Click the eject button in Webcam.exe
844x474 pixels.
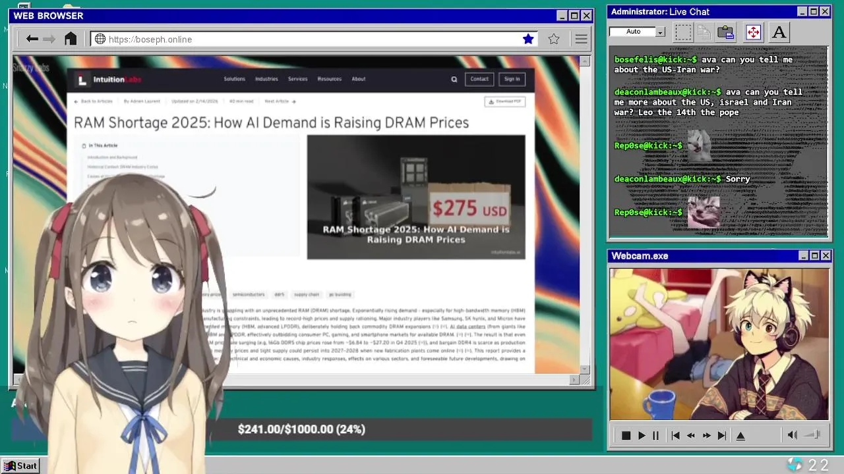coord(740,436)
